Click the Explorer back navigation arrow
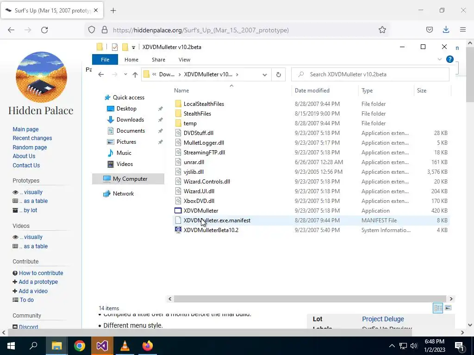The height and width of the screenshot is (355, 474). pyautogui.click(x=101, y=74)
